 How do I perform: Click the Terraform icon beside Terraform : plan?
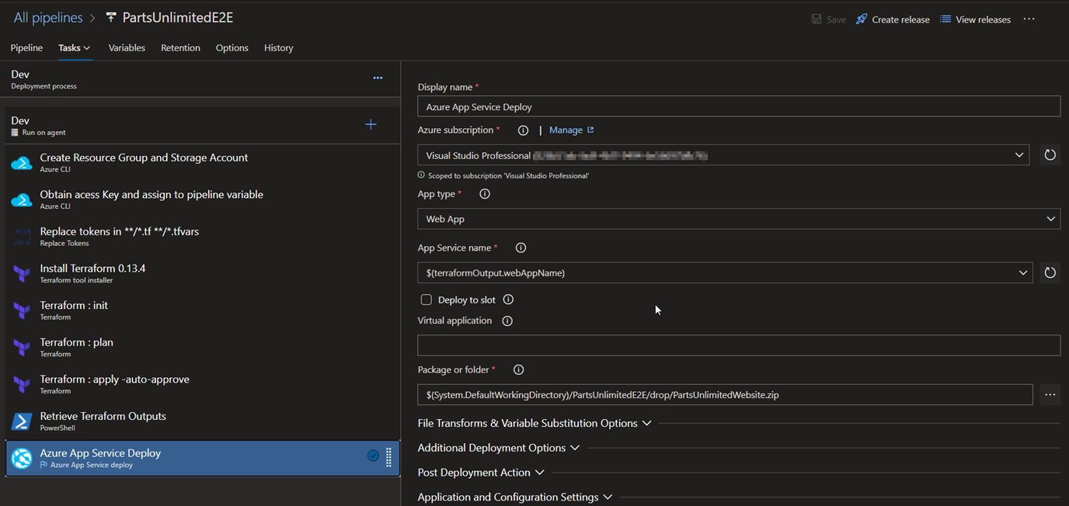22,348
